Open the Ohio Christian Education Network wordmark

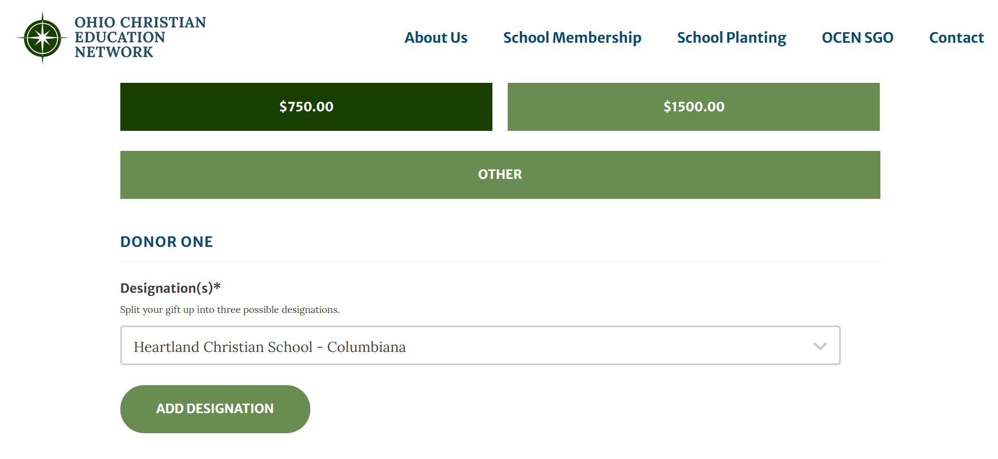(x=140, y=37)
